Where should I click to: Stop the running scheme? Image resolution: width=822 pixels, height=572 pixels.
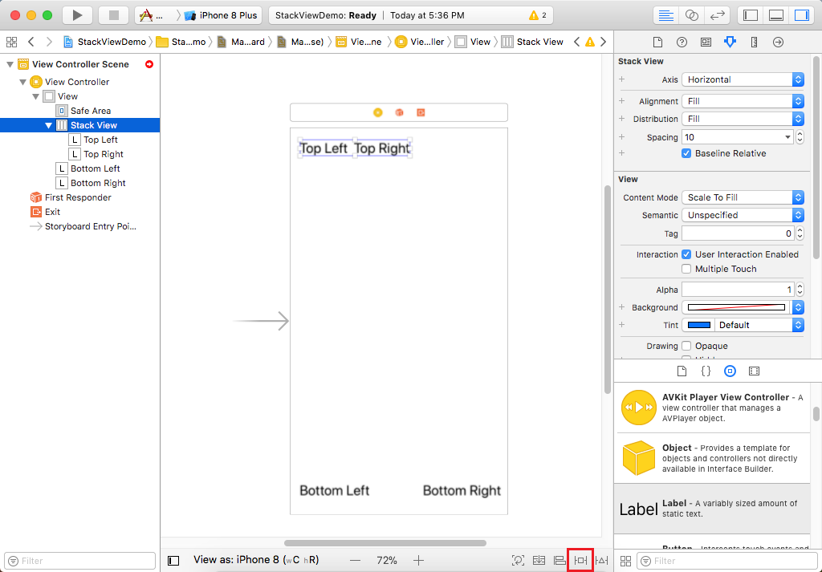click(113, 15)
